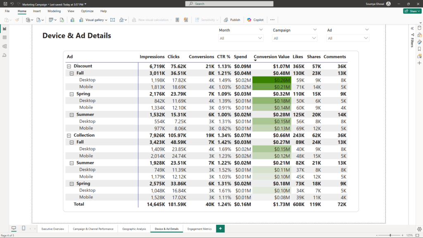Add a new page with plus button
The height and width of the screenshot is (238, 423).
(x=221, y=228)
